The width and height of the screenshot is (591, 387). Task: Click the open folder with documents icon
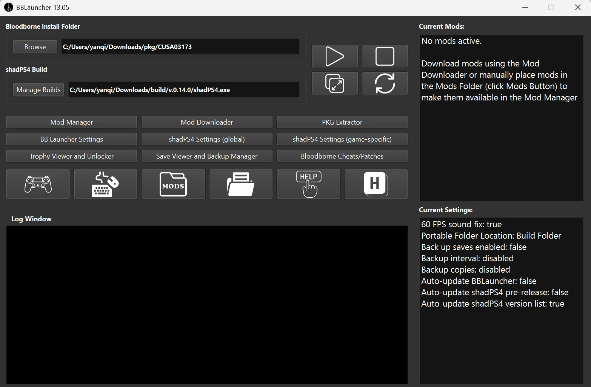pyautogui.click(x=241, y=184)
